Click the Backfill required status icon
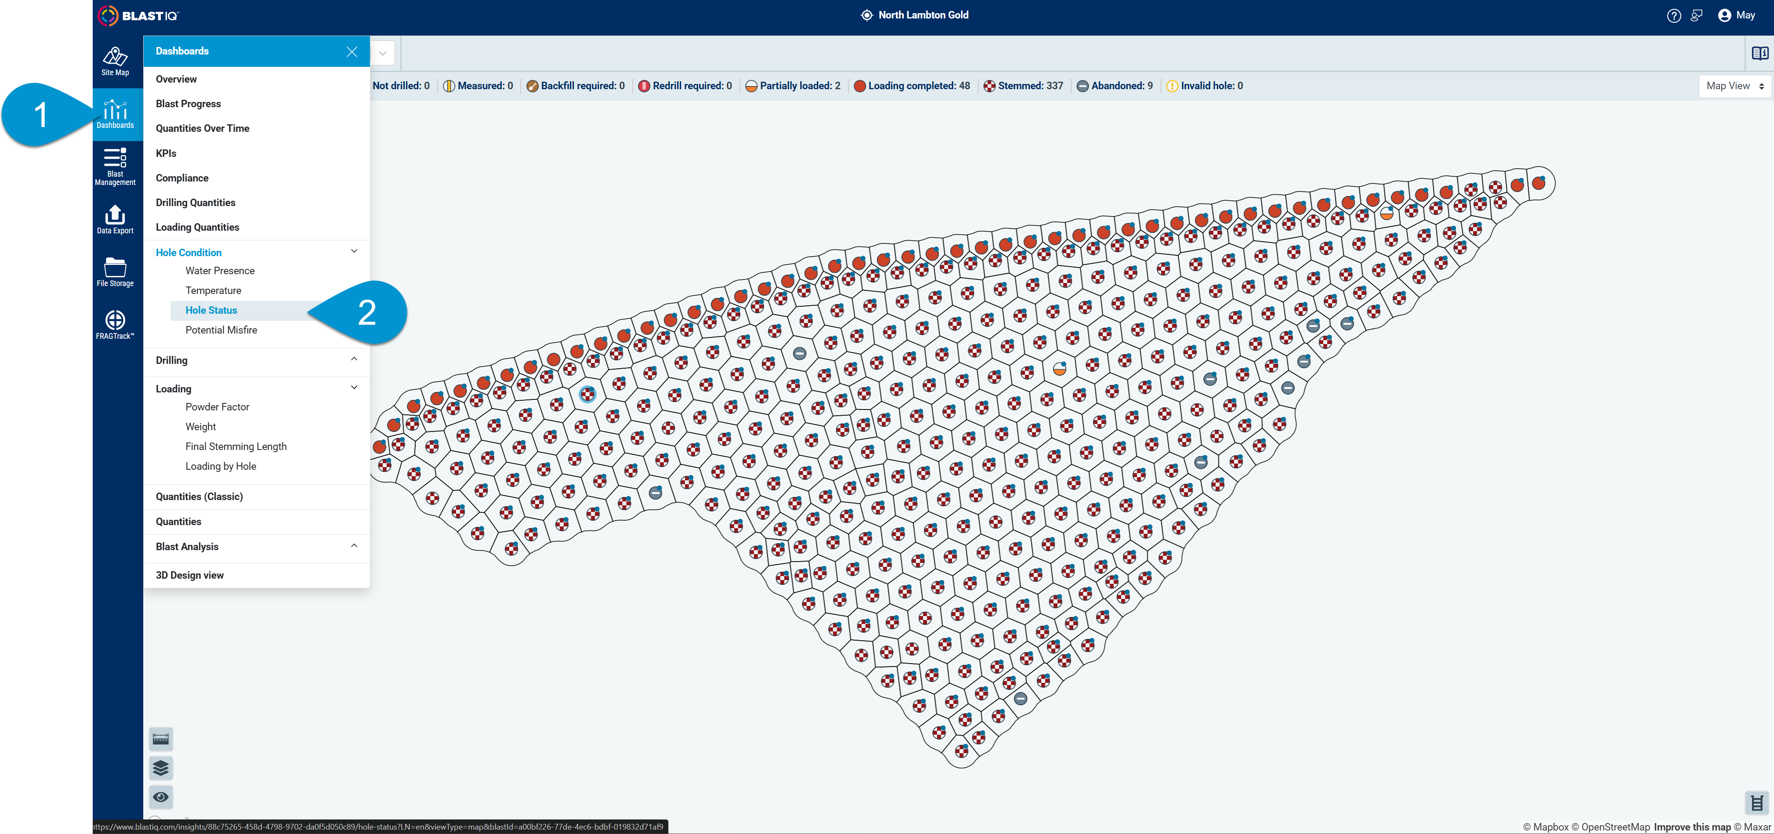 [532, 86]
